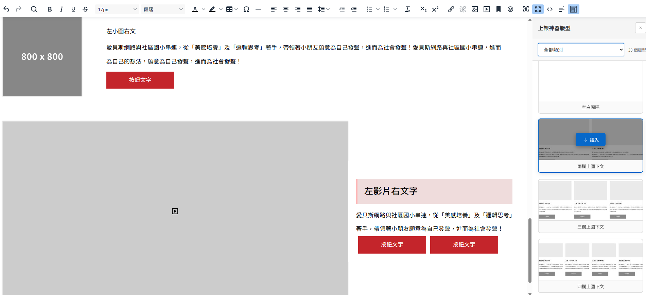Click the 左小圖右文 heading text

pyautogui.click(x=121, y=31)
